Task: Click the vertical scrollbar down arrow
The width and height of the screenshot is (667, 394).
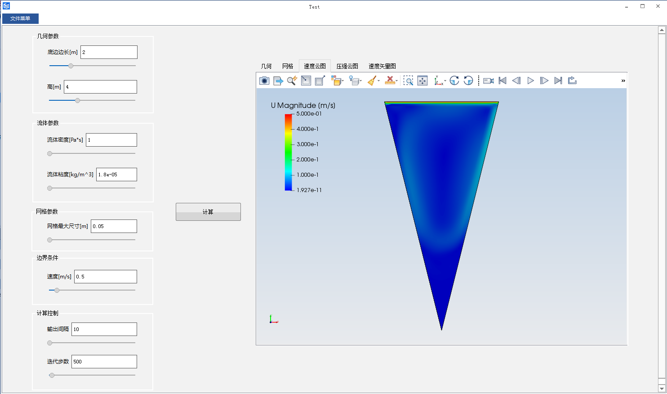Action: click(662, 388)
